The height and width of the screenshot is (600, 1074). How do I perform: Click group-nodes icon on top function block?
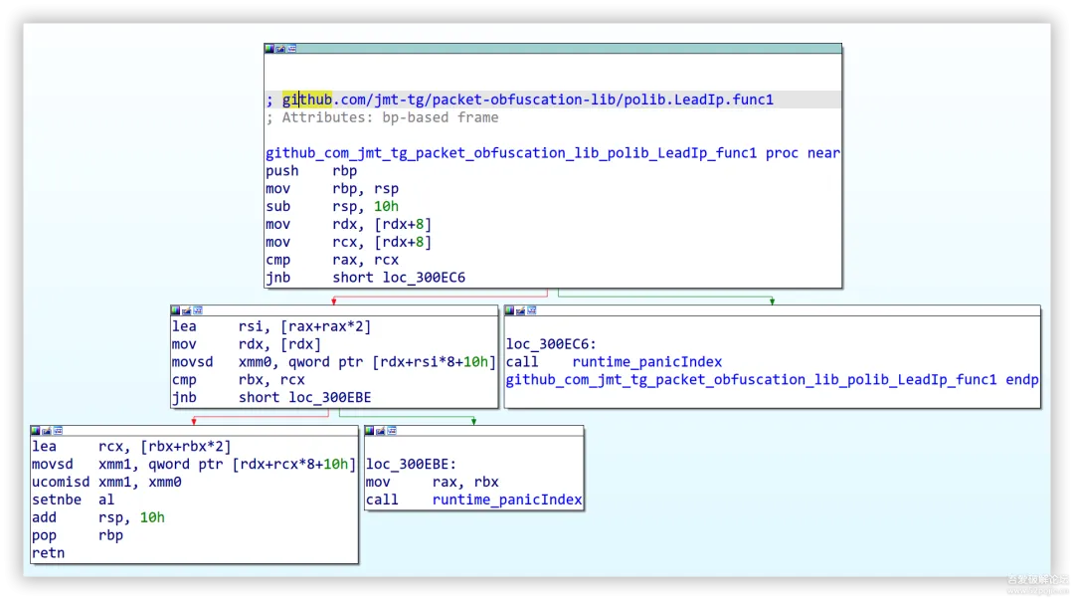click(x=291, y=49)
